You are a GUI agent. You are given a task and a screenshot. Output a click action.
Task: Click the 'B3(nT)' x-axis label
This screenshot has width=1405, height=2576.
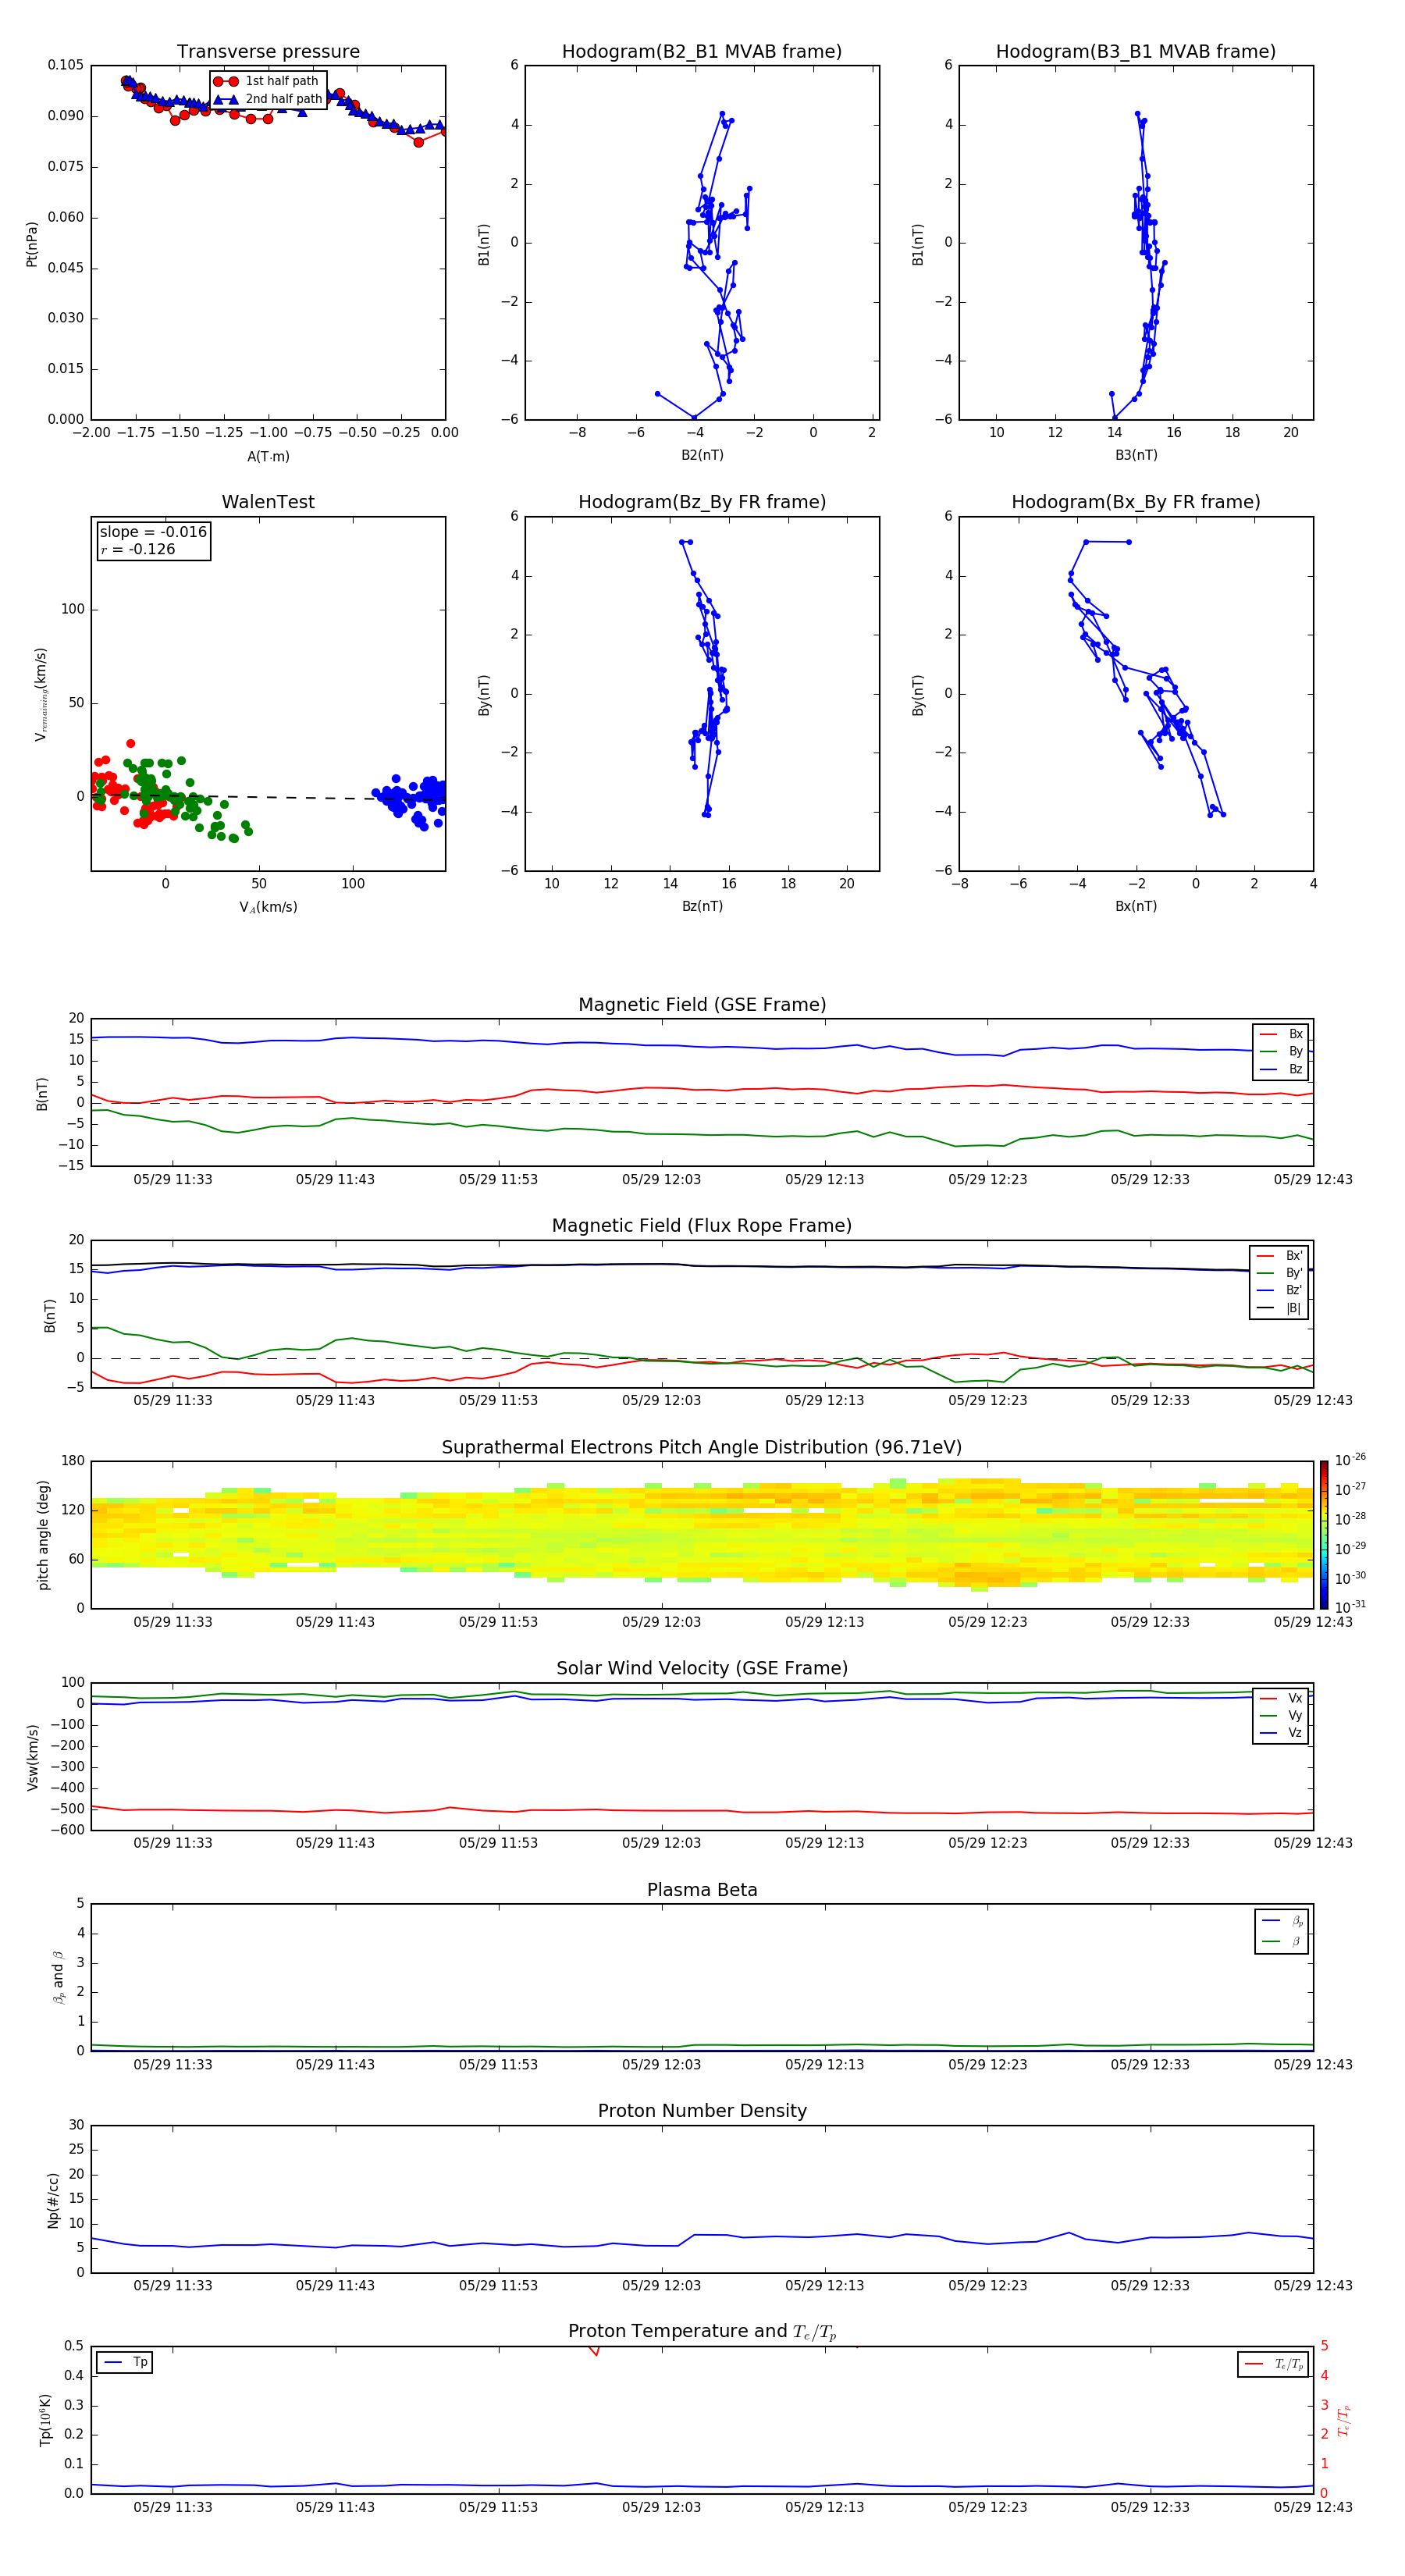point(1136,455)
